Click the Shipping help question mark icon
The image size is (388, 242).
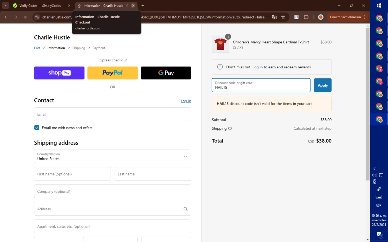click(230, 128)
